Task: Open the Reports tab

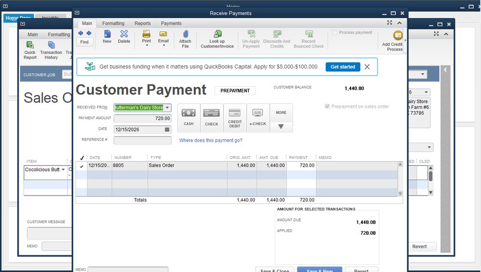Action: tap(142, 23)
